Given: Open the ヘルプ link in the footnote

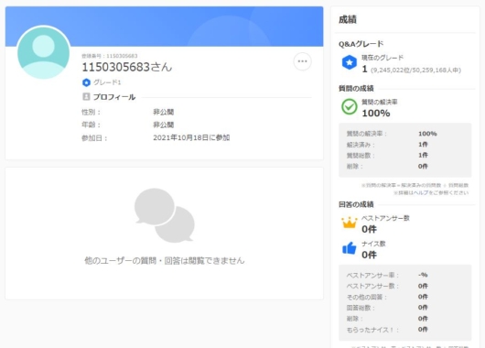Looking at the screenshot, I should click(421, 192).
